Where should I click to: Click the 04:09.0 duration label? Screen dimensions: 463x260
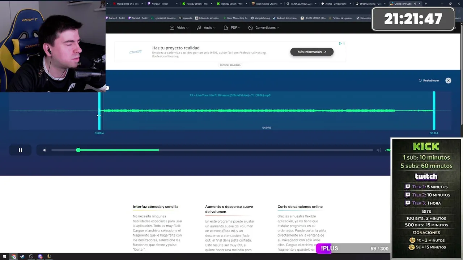pos(267,127)
